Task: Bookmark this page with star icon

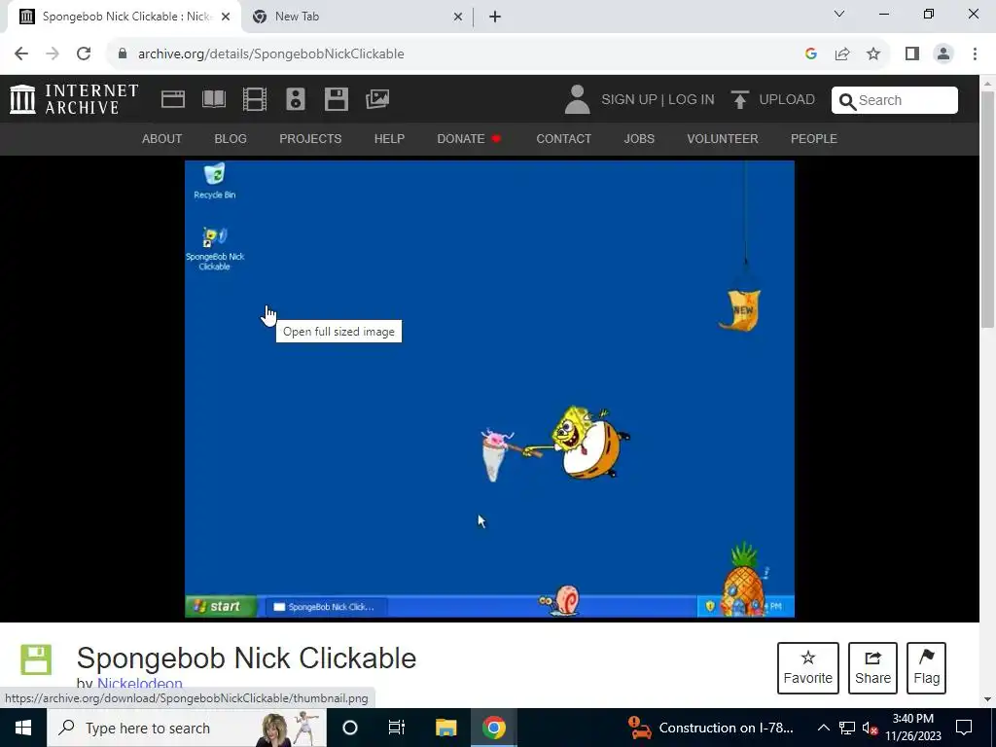Action: 873,53
